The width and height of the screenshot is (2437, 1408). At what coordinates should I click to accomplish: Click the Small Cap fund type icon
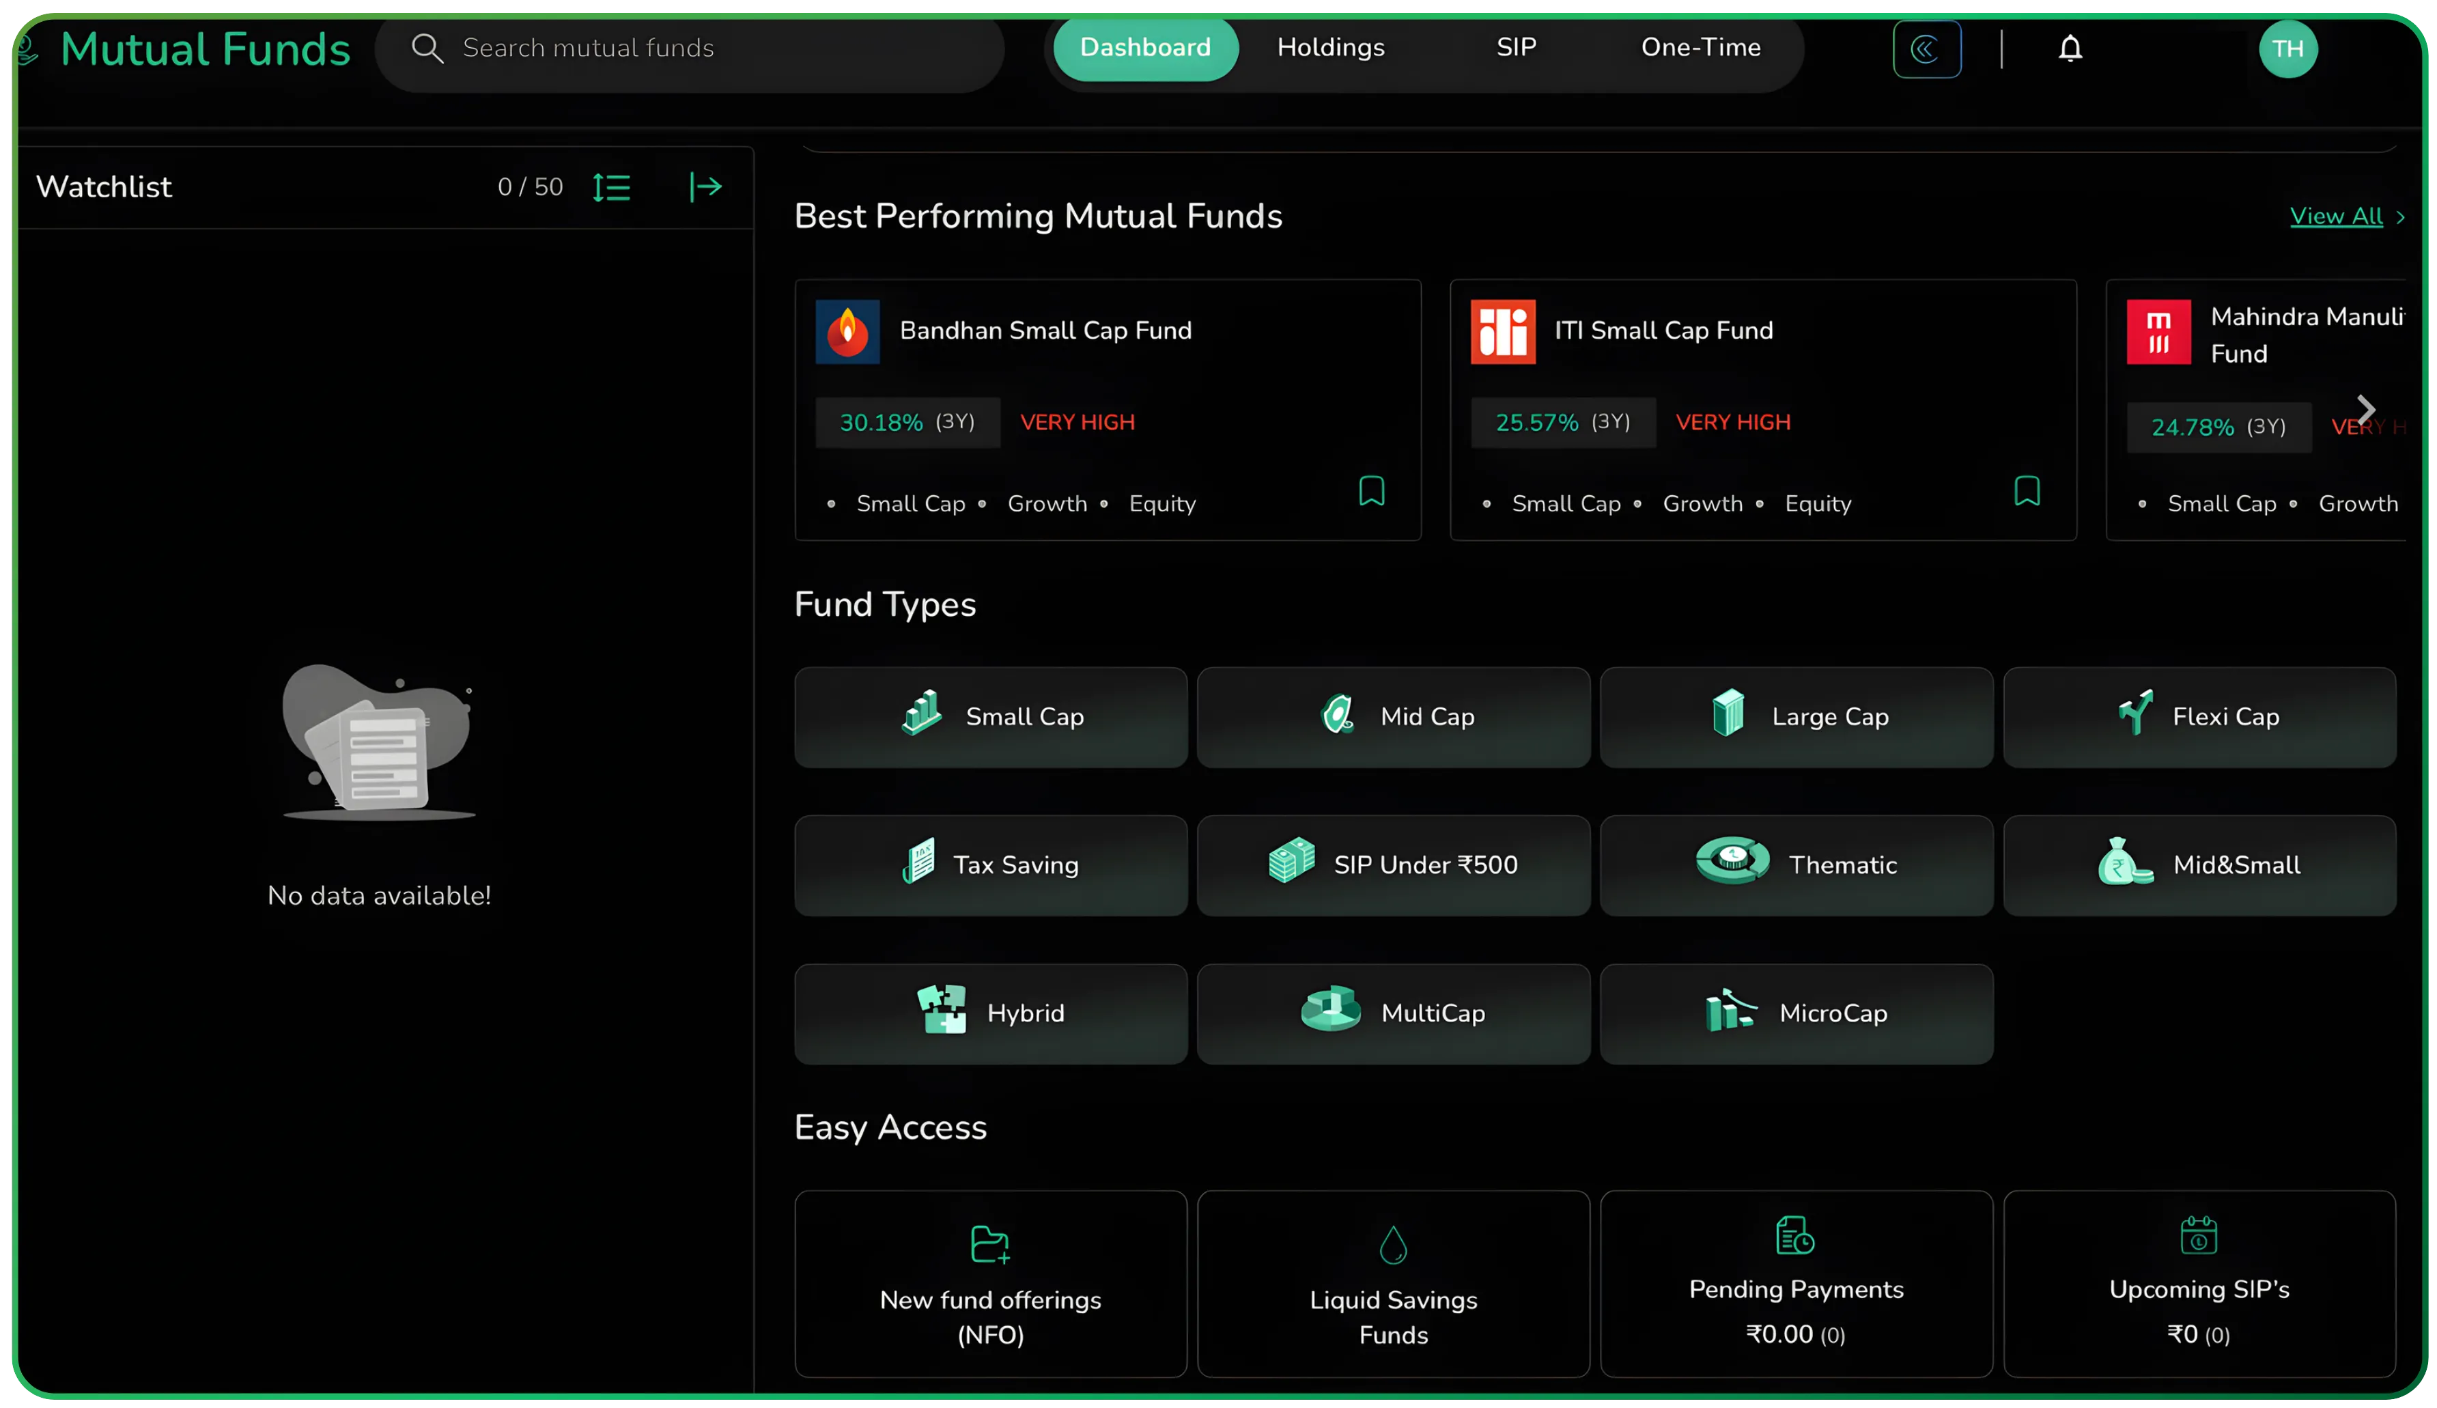point(922,714)
